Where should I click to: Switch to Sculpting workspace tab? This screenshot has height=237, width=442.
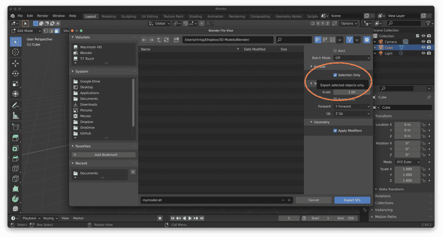click(129, 16)
